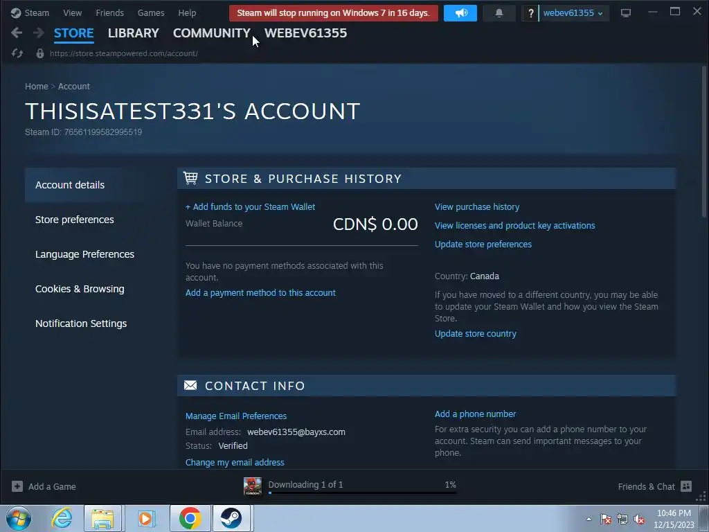Click the Account breadcrumb link
Image resolution: width=709 pixels, height=532 pixels.
tap(73, 86)
